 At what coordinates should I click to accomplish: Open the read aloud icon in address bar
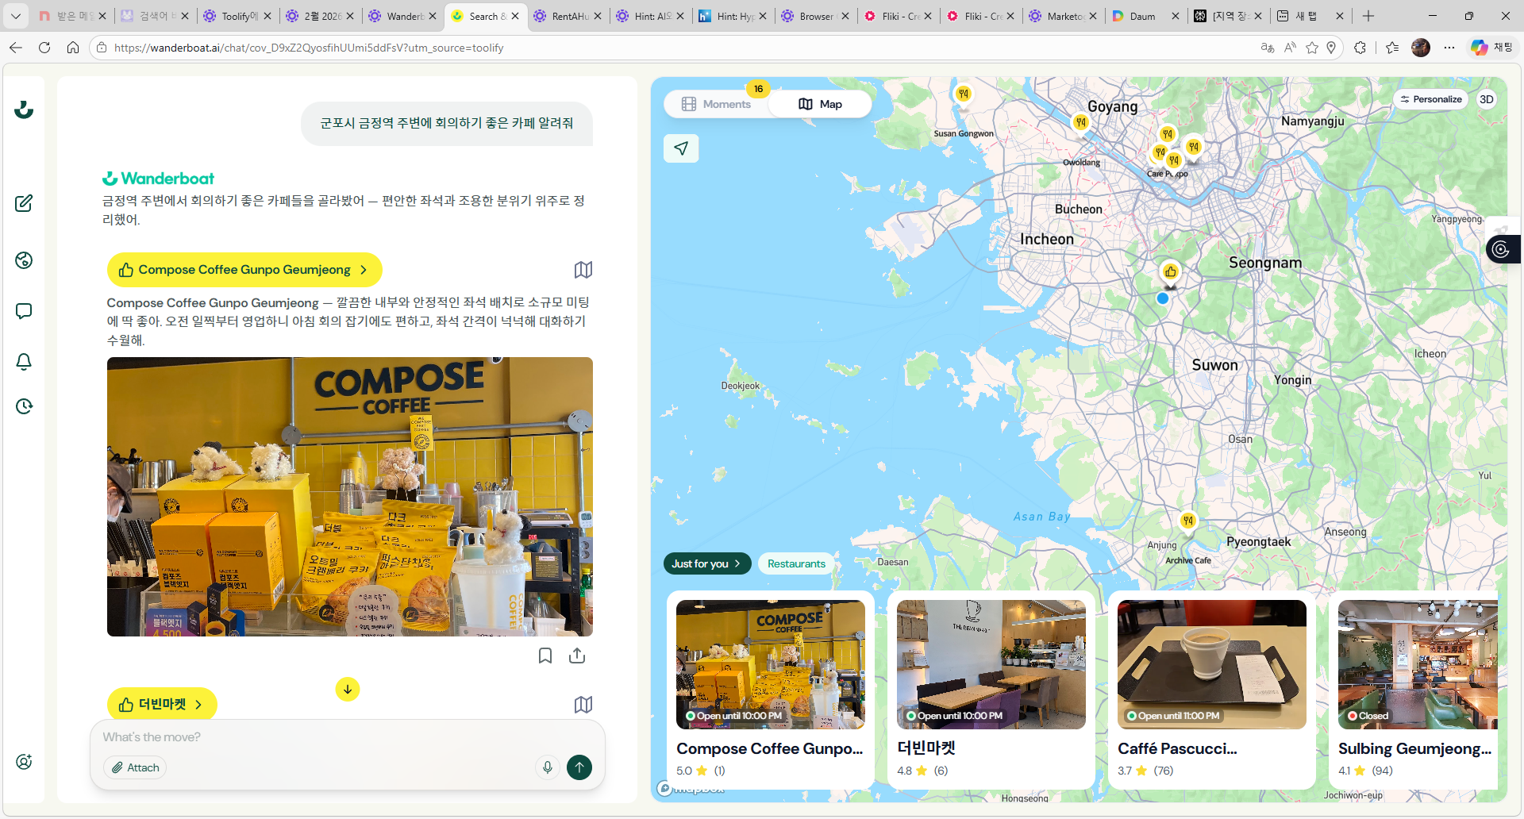click(1290, 48)
